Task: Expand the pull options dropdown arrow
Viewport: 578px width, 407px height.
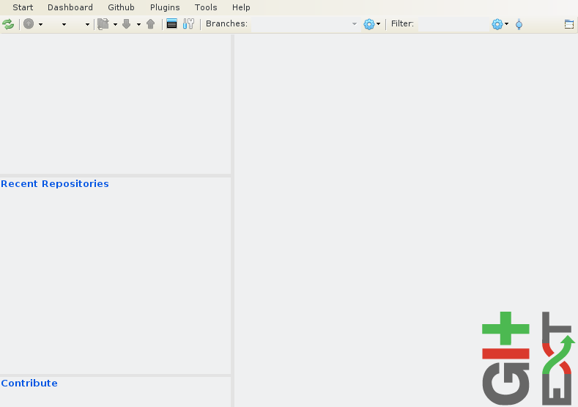Action: coord(138,24)
